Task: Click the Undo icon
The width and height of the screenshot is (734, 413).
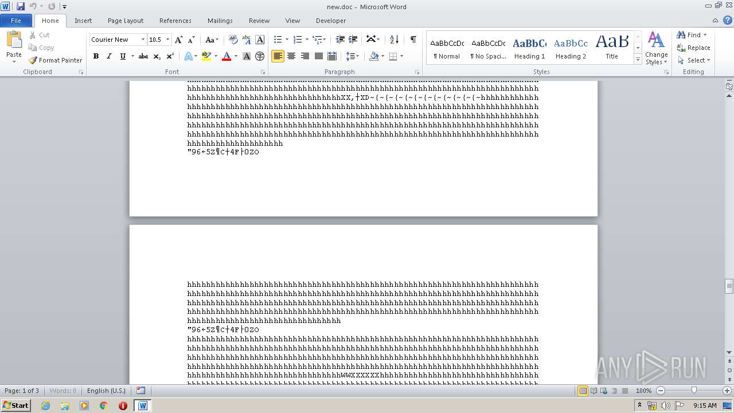Action: (33, 6)
